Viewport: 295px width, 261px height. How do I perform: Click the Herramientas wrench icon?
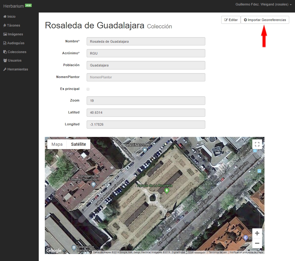coord(5,69)
